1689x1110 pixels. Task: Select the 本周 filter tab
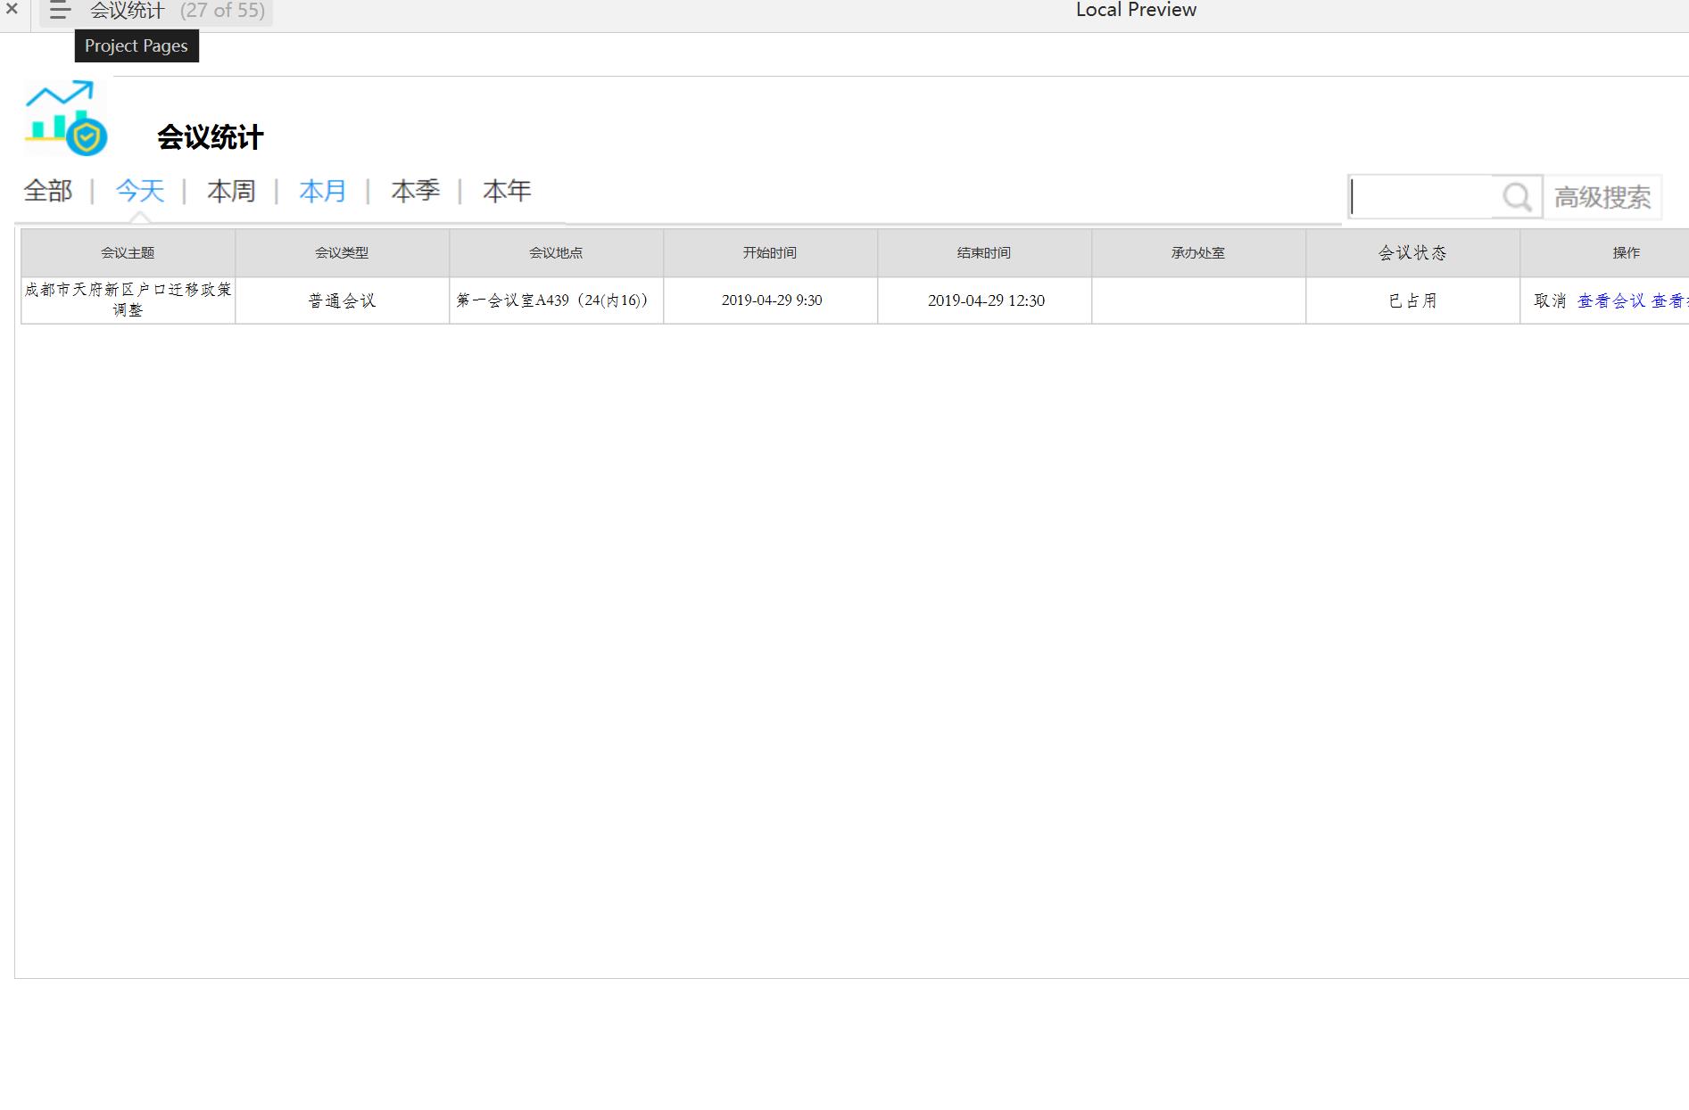232,191
